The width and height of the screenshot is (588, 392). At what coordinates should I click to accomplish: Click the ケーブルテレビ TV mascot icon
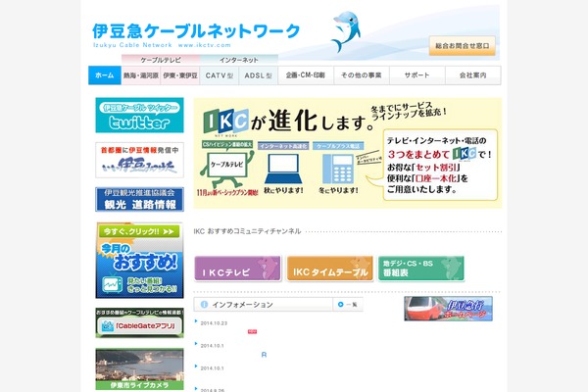click(x=227, y=168)
